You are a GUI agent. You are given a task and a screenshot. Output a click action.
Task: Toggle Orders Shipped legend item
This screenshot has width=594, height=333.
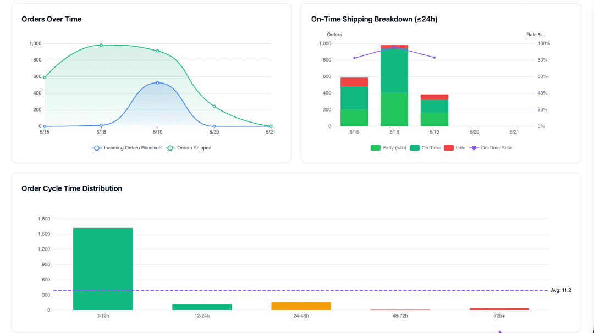click(x=189, y=148)
